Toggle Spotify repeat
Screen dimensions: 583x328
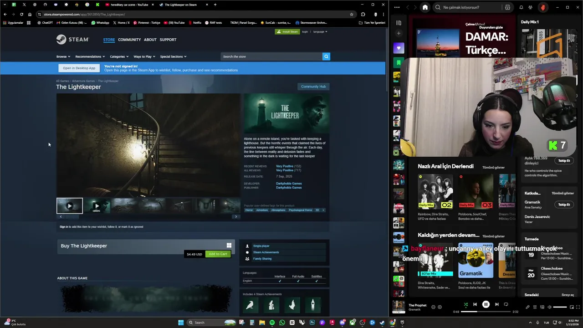click(506, 304)
